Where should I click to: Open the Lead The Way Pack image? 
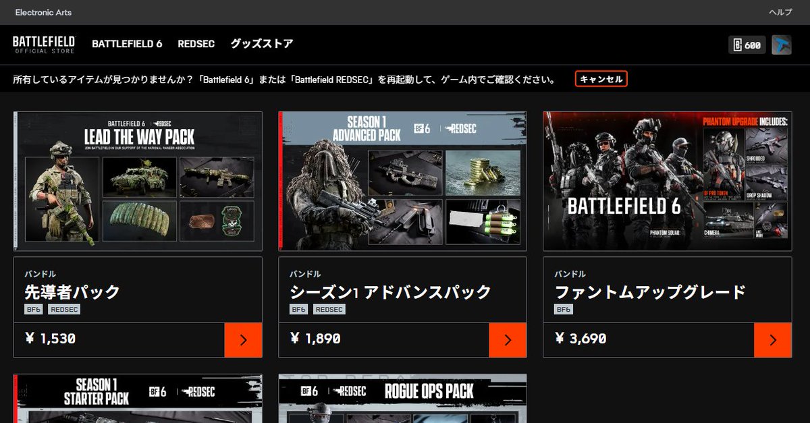138,181
